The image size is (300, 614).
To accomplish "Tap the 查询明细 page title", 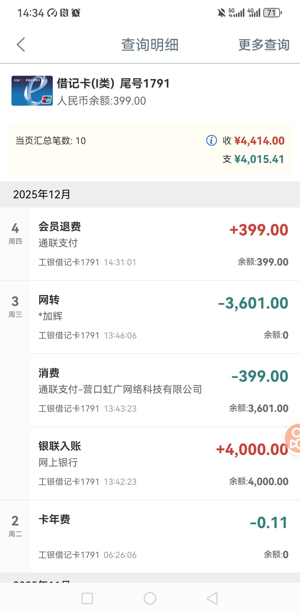I will [150, 45].
